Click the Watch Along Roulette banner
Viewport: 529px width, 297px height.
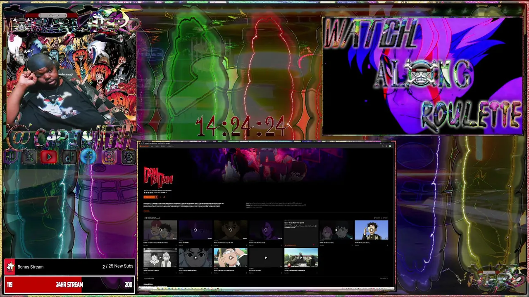click(x=422, y=76)
